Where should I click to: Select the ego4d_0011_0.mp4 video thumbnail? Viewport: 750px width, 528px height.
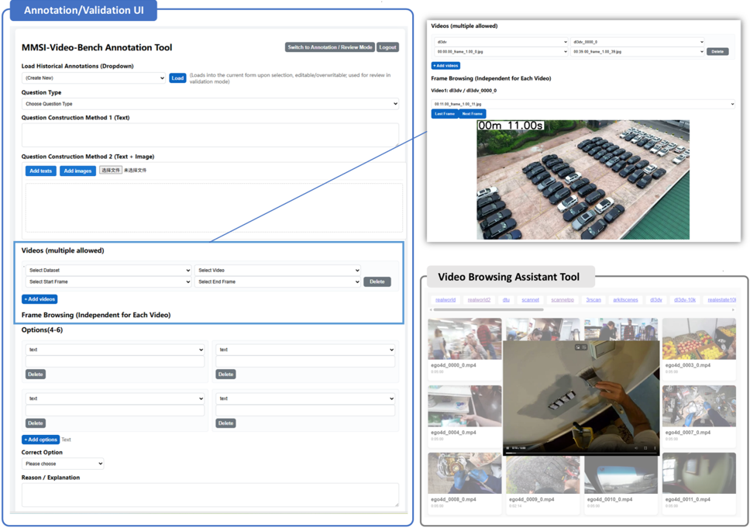tap(699, 473)
